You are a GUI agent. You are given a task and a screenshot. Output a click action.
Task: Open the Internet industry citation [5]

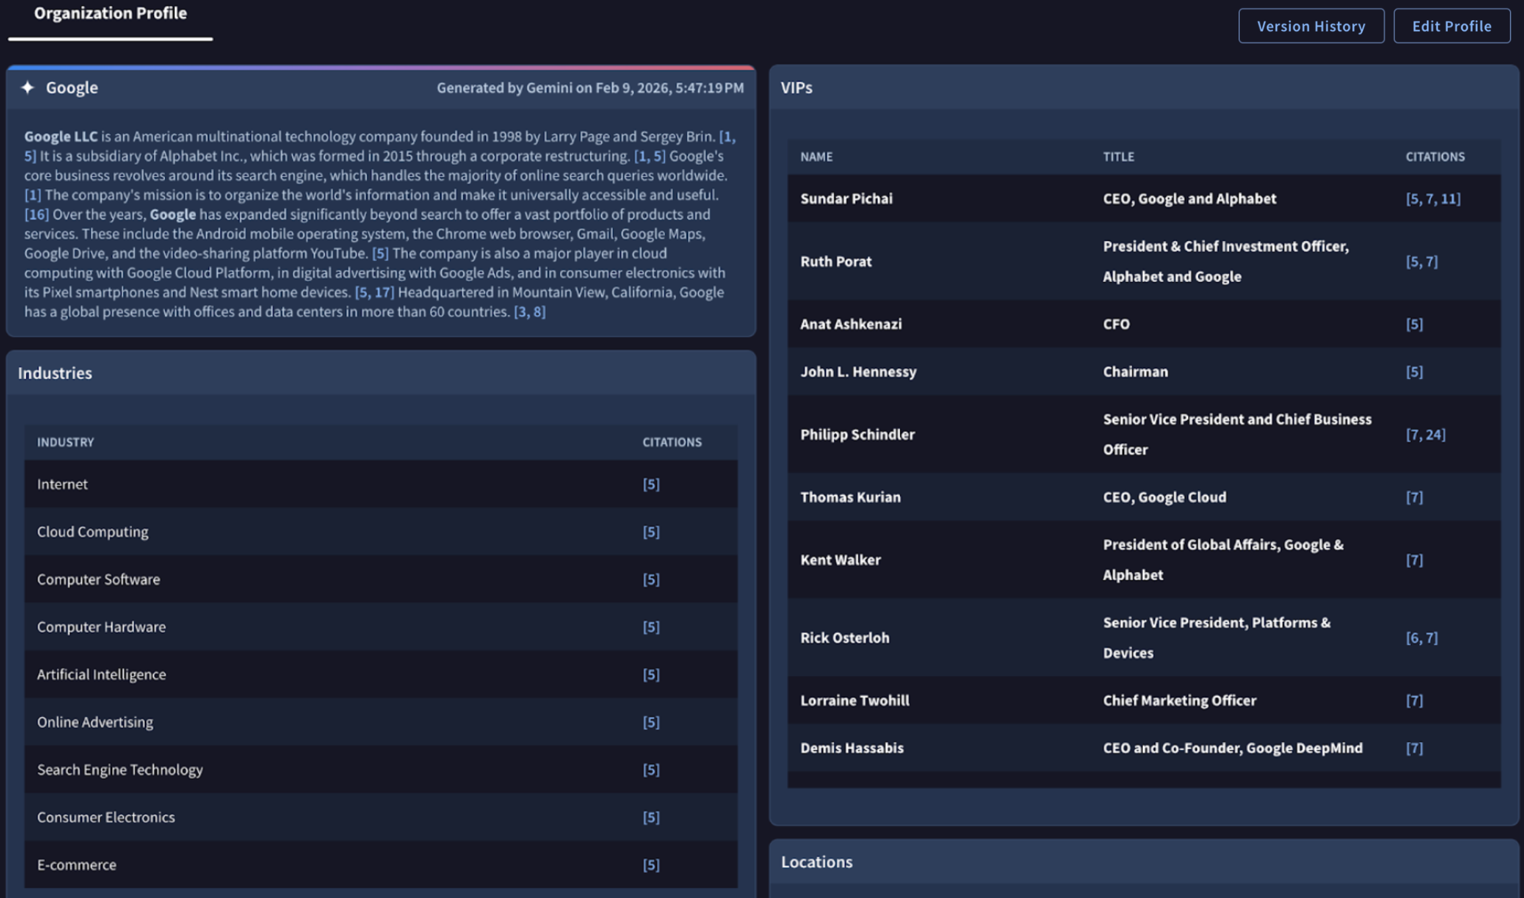(651, 484)
